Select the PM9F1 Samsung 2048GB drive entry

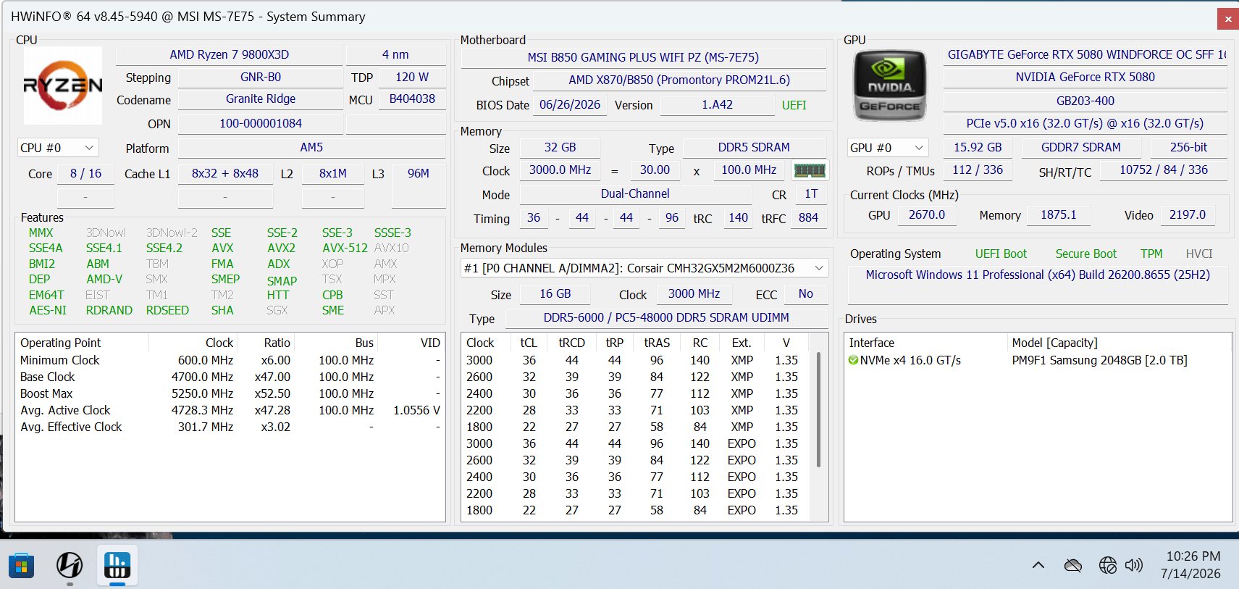pos(1038,360)
